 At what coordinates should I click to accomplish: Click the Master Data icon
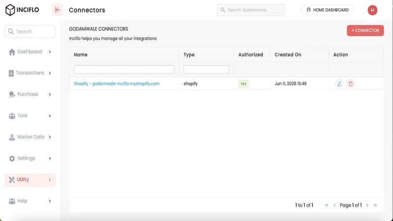pyautogui.click(x=12, y=137)
